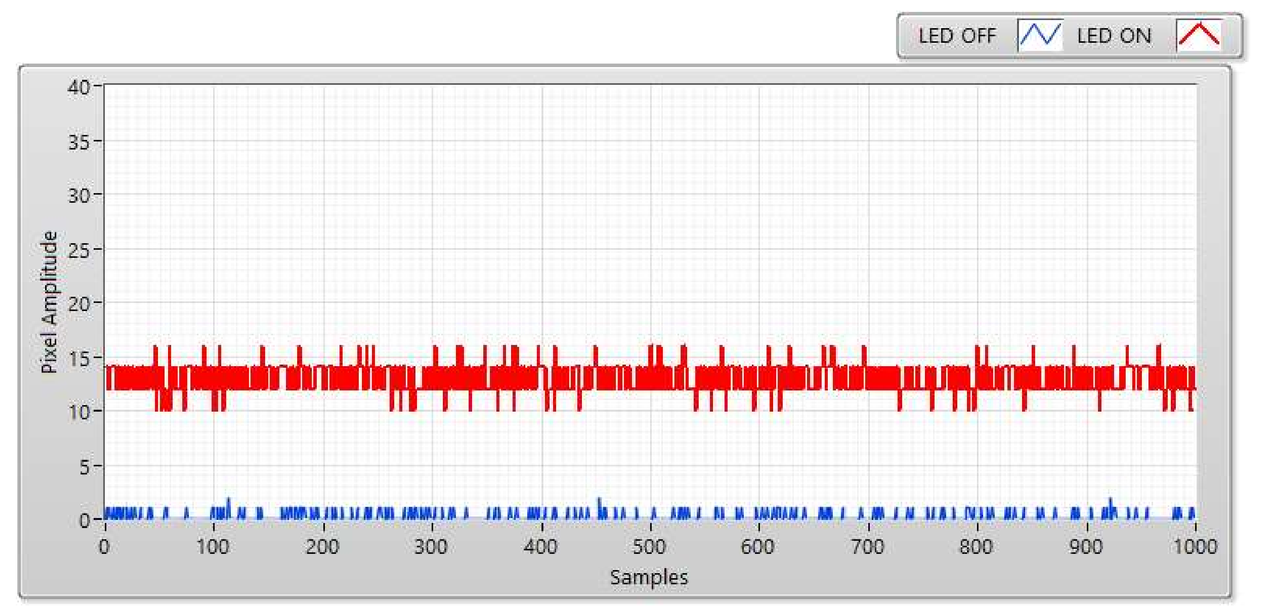
Task: Click the 300 x-axis tick label
Action: coord(430,547)
